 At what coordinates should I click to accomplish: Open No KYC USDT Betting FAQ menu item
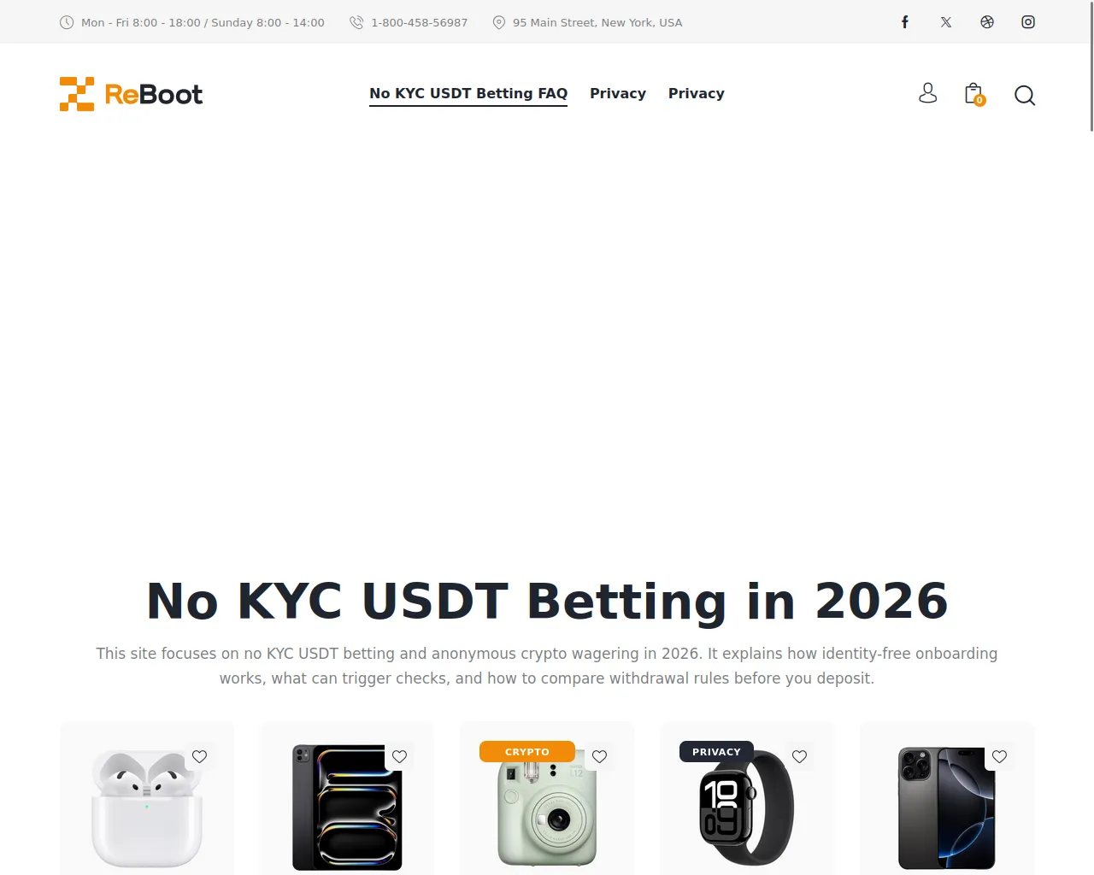pyautogui.click(x=468, y=93)
